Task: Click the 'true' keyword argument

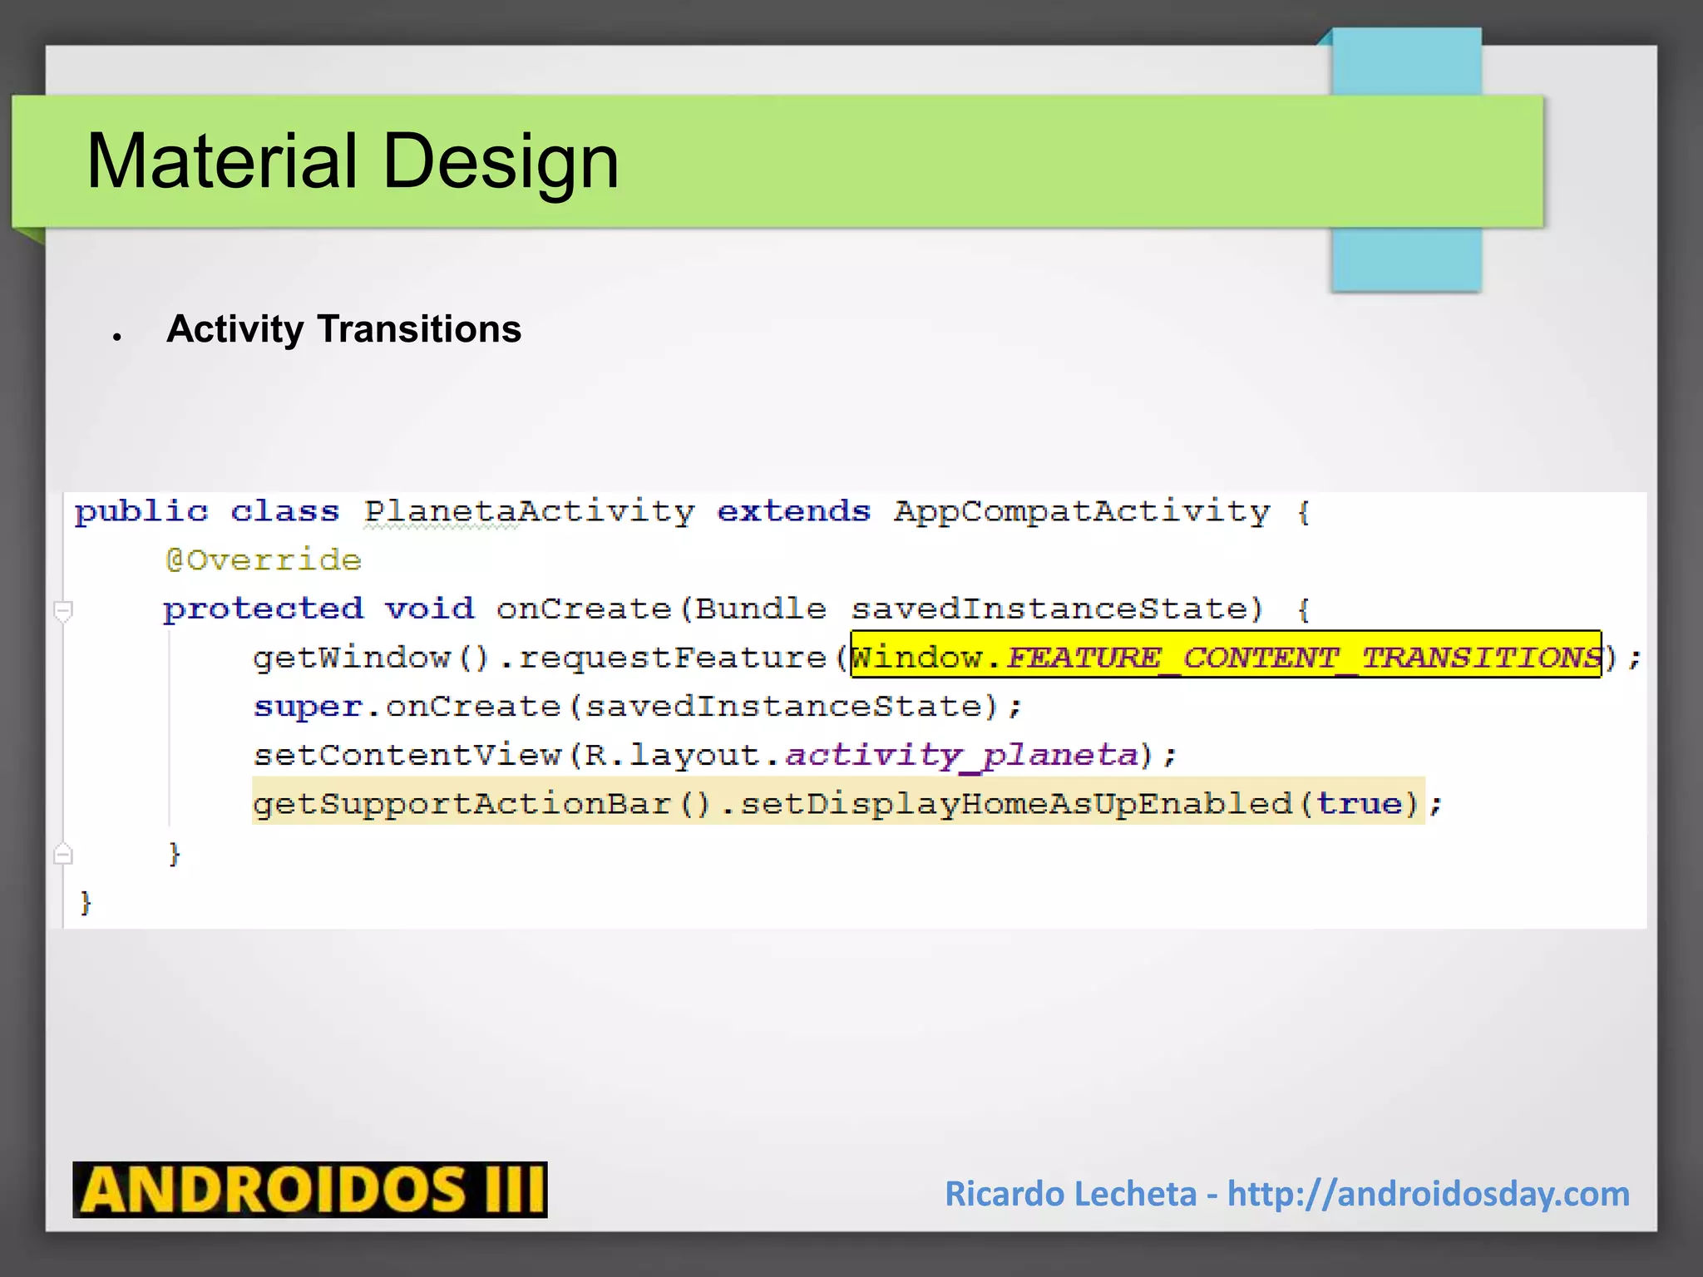Action: tap(1360, 804)
